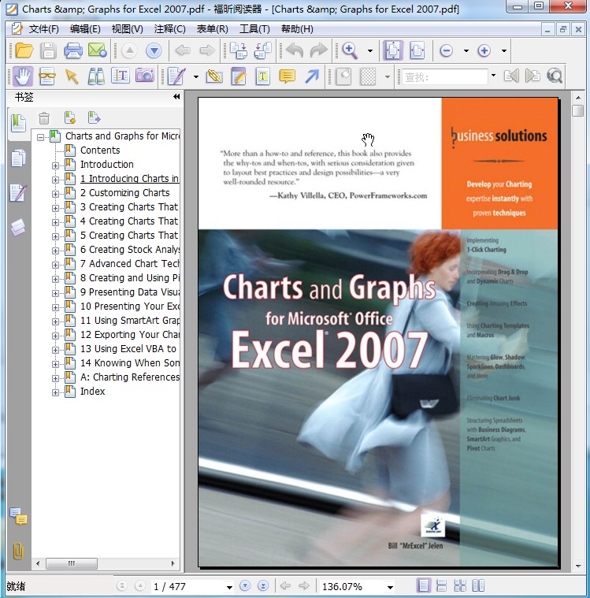Click the Open file folder icon

tap(24, 51)
